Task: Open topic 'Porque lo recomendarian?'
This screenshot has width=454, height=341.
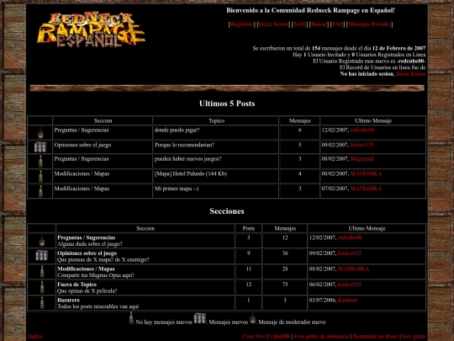Action: pos(184,145)
